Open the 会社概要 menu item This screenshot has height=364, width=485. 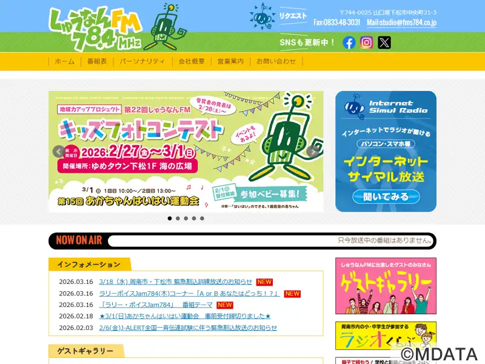pyautogui.click(x=192, y=61)
